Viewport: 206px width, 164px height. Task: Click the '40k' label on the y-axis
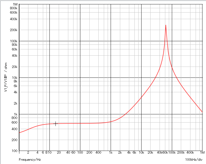click(x=14, y=56)
